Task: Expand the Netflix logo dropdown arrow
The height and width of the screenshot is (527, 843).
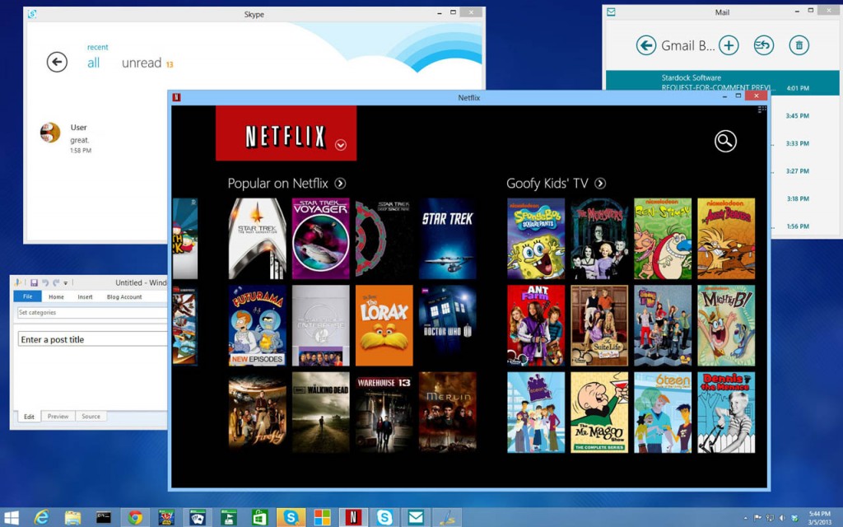Action: [340, 145]
